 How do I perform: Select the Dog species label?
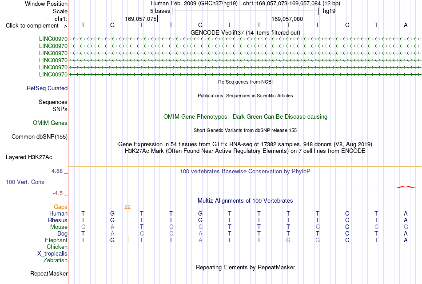pos(62,234)
